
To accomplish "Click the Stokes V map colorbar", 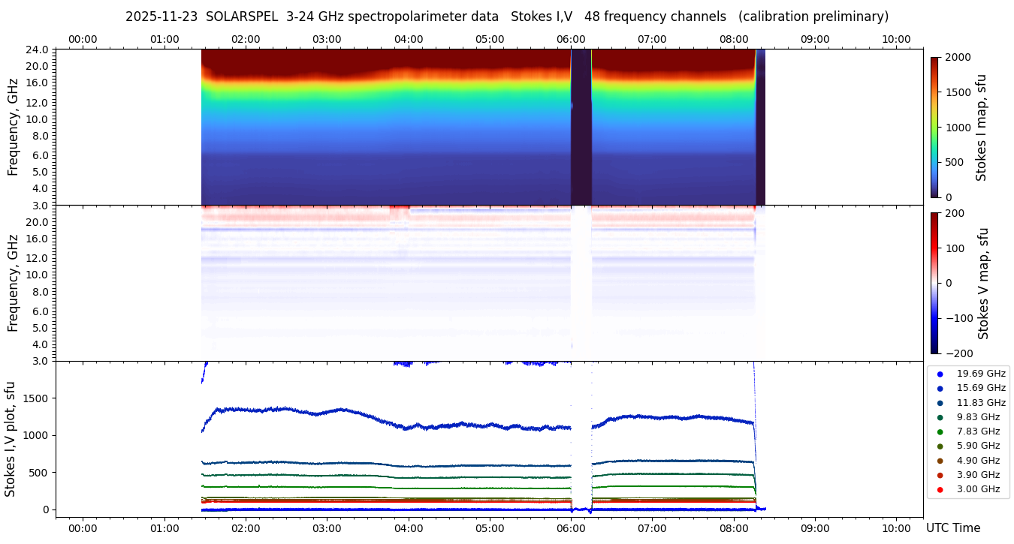I will [x=934, y=283].
